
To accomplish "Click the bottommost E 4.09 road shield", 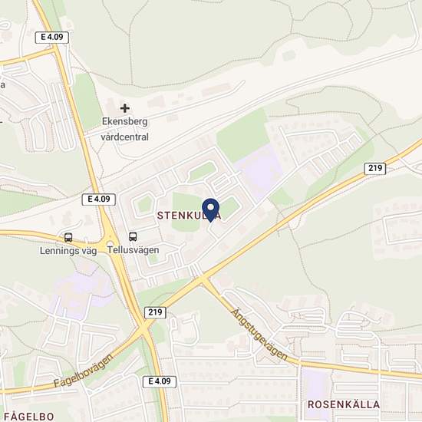I will [x=160, y=381].
